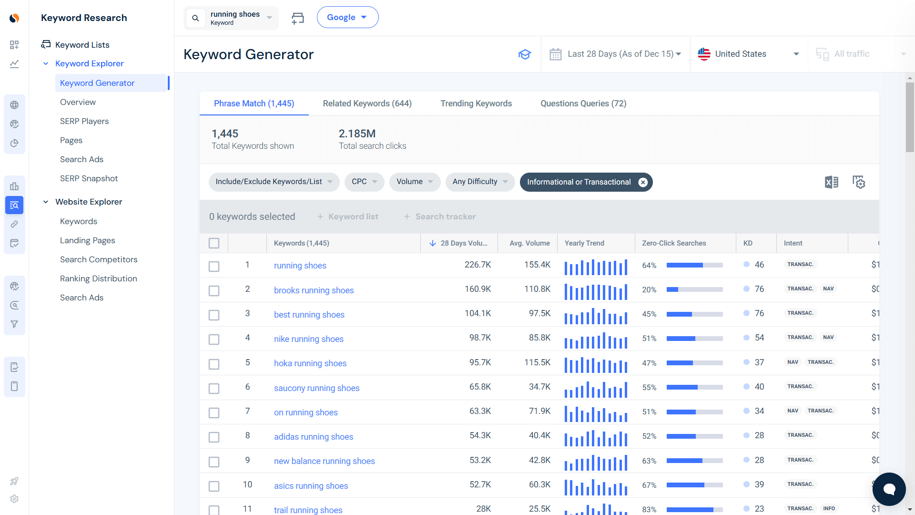
Task: Click the graduation cap learning icon
Action: [525, 54]
